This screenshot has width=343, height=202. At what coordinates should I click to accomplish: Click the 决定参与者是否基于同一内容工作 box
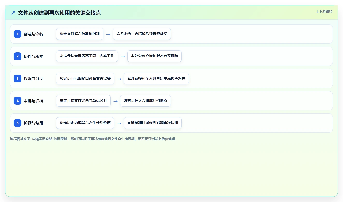tap(87, 56)
